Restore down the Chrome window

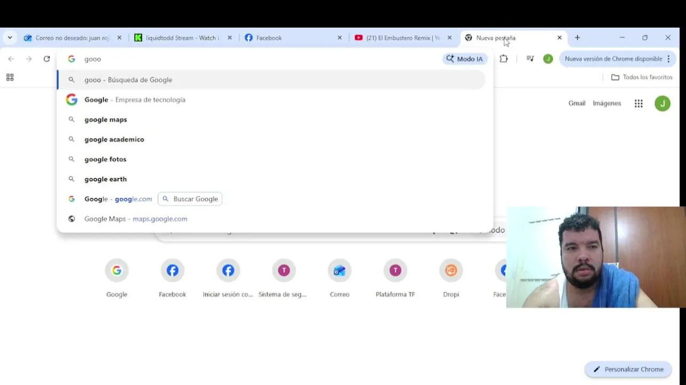tap(645, 38)
